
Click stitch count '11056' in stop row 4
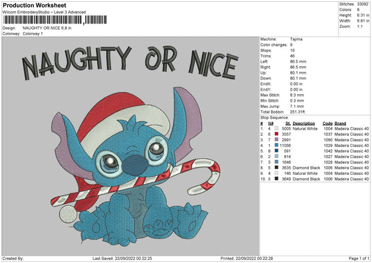pyautogui.click(x=285, y=146)
